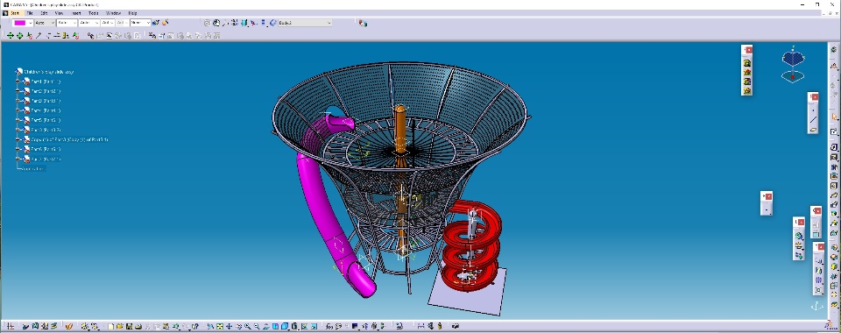The height and width of the screenshot is (333, 841).
Task: Select the green manipulation arrows icon in top toolbar
Action: [x=11, y=35]
